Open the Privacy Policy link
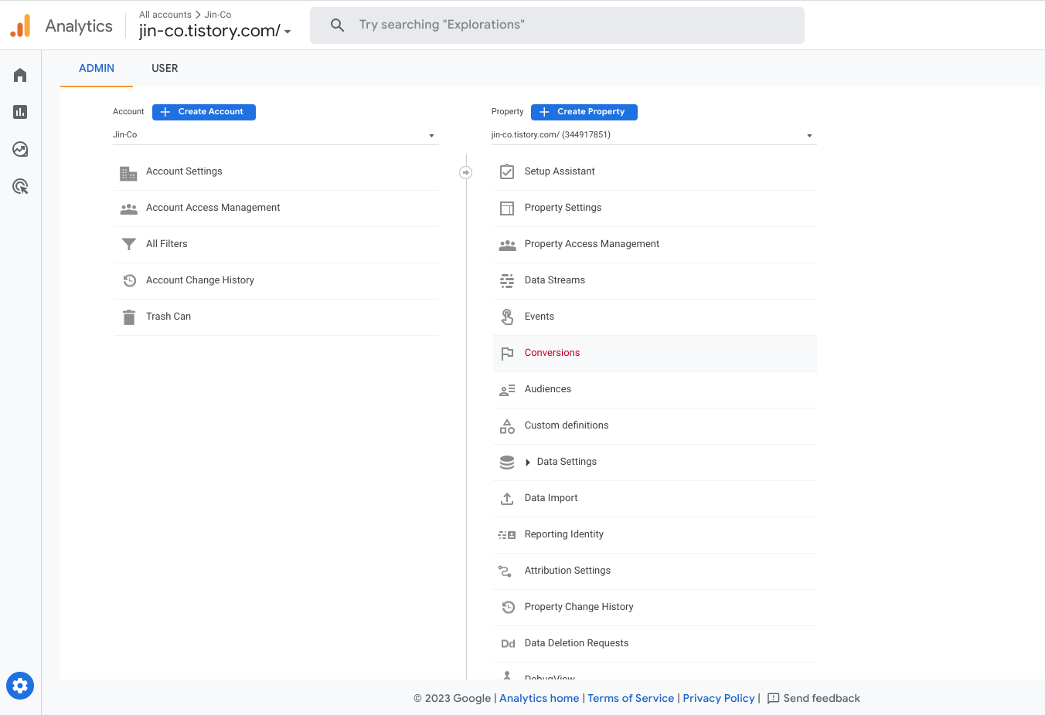This screenshot has height=715, width=1045. [x=719, y=698]
